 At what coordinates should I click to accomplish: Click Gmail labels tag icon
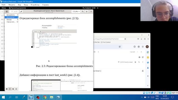click(95, 52)
